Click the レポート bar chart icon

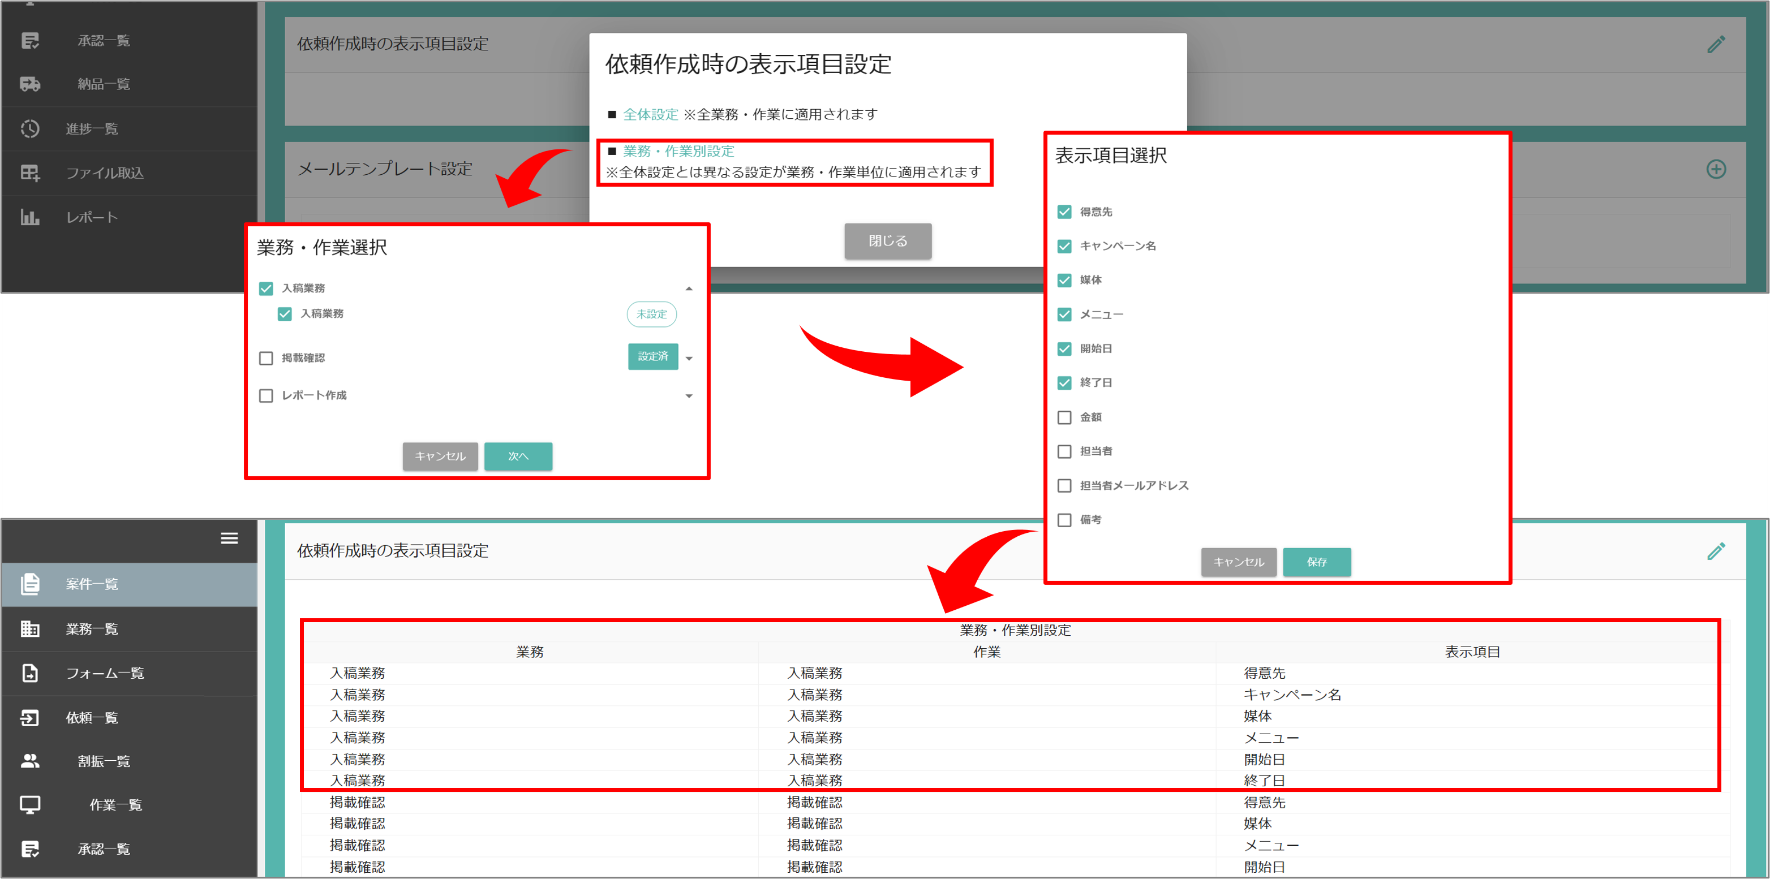pos(29,217)
